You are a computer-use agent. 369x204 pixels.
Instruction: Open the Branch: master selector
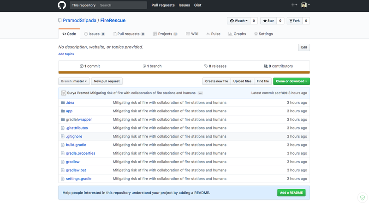tap(74, 81)
